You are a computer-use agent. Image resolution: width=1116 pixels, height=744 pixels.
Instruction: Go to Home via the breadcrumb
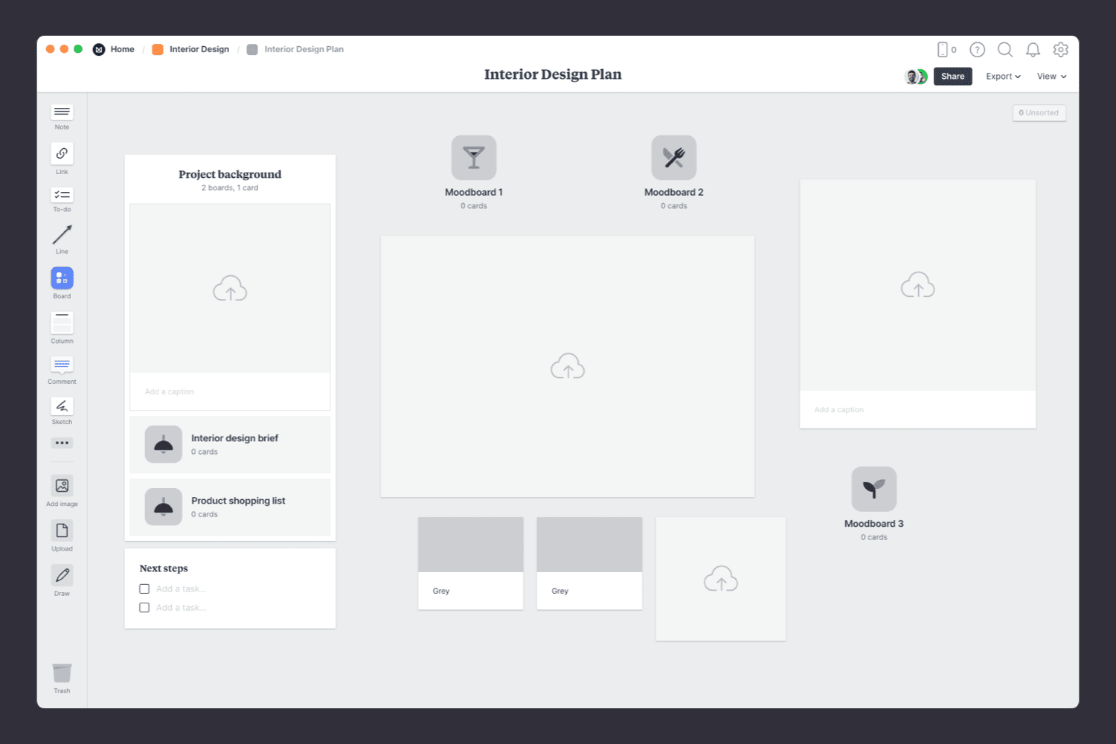(x=121, y=49)
